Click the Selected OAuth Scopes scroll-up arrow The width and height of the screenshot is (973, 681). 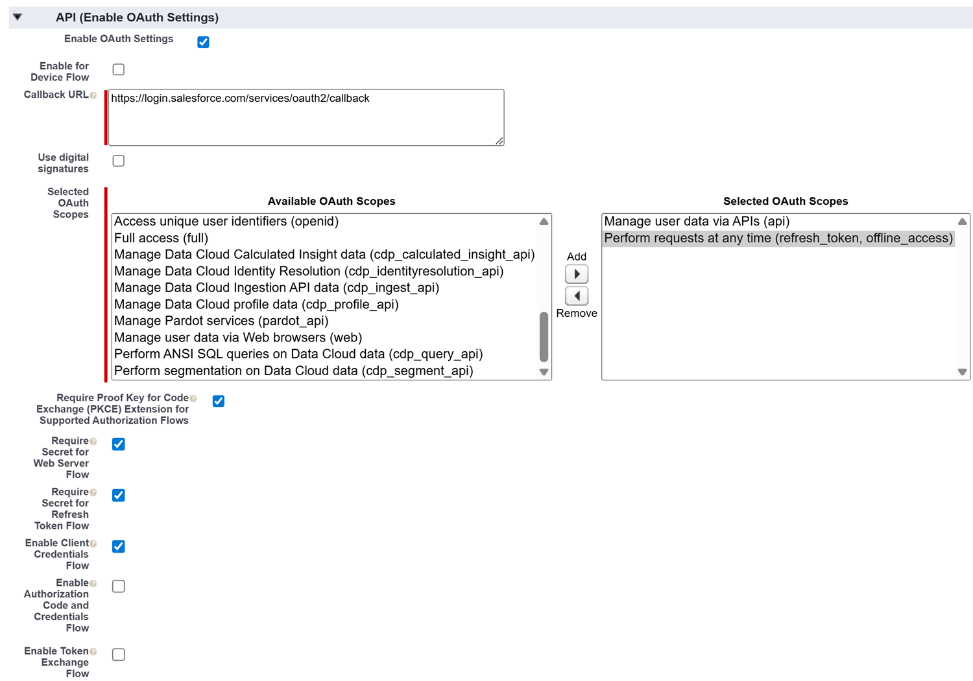coord(963,222)
